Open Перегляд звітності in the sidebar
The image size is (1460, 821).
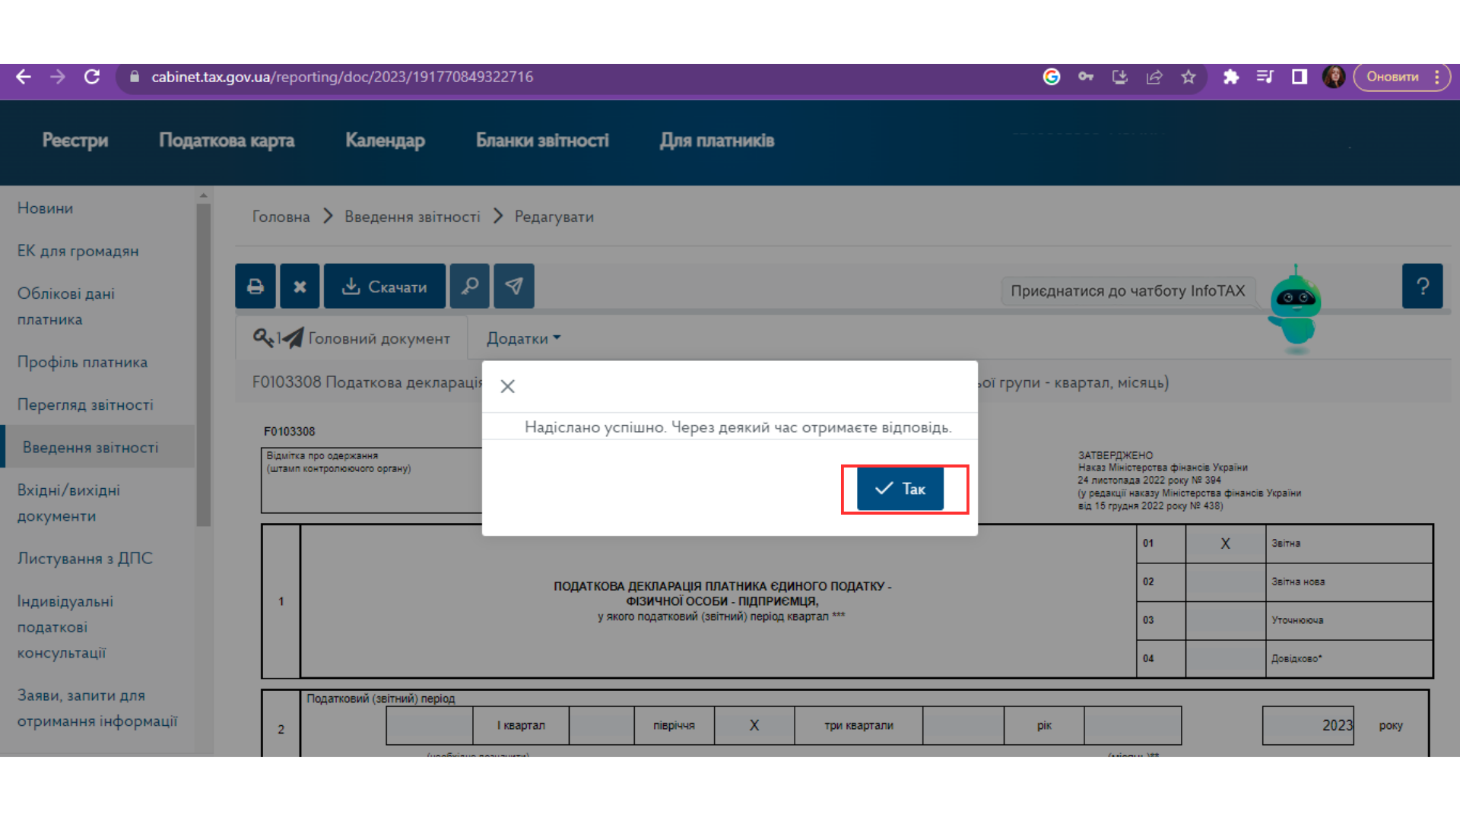coord(85,405)
